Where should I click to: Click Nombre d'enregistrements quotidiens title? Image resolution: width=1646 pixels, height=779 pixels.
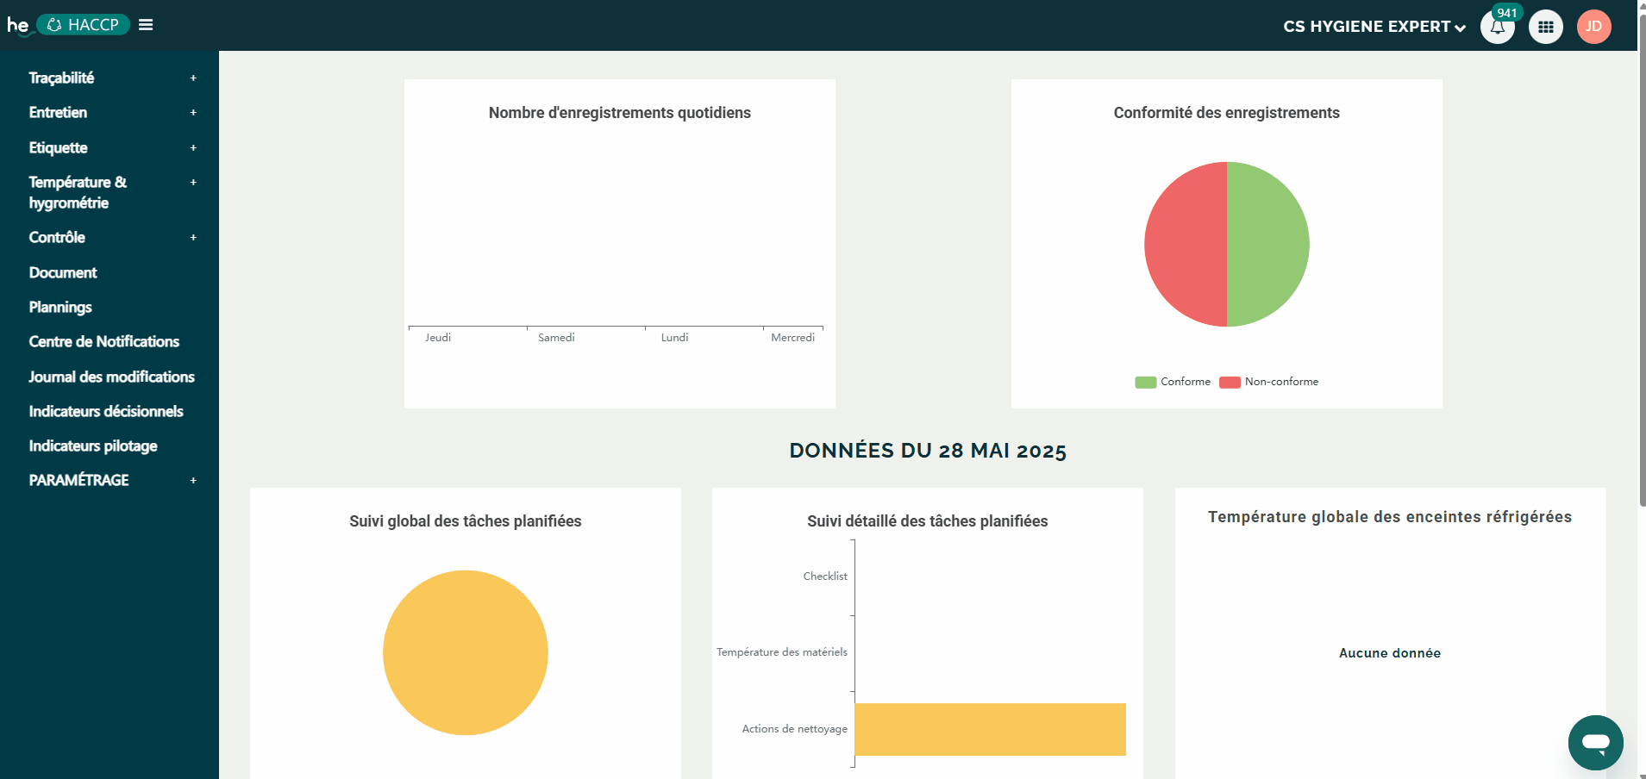point(620,113)
